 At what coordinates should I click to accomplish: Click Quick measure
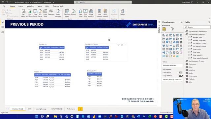105,13
